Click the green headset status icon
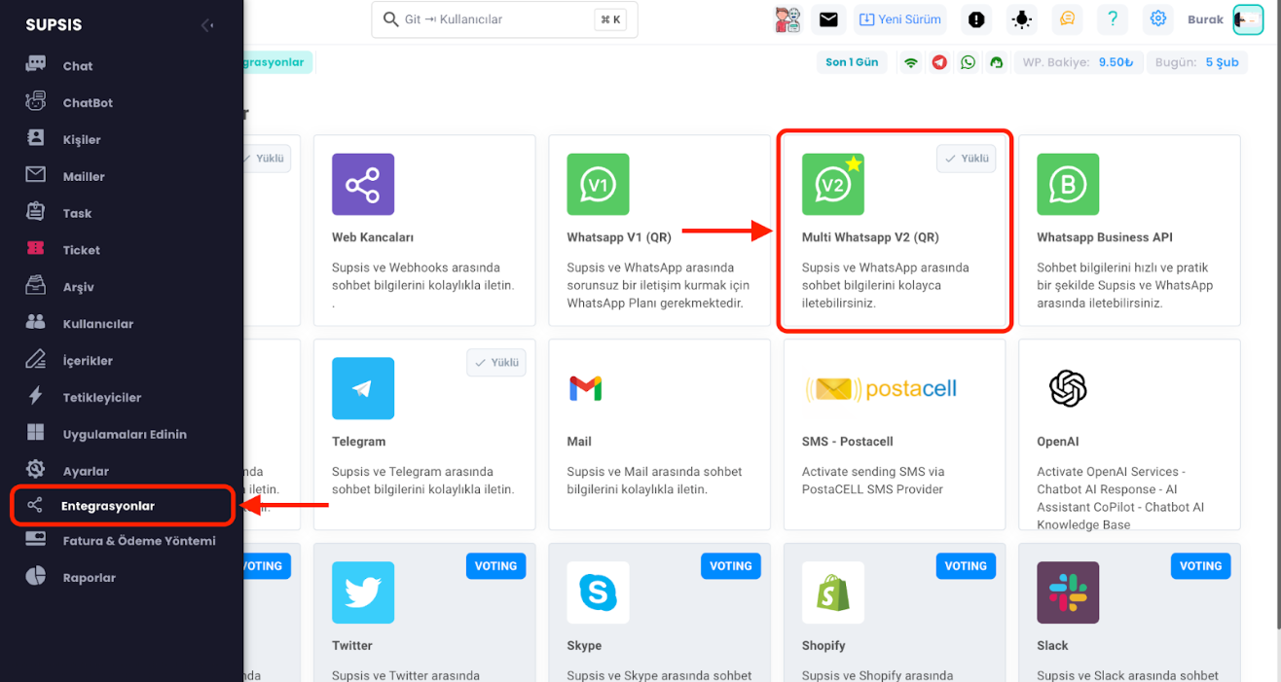Image resolution: width=1281 pixels, height=682 pixels. click(x=996, y=62)
